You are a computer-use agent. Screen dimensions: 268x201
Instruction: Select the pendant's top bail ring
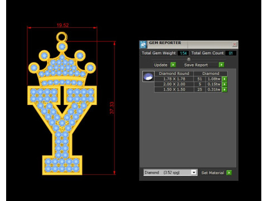coord(62,37)
